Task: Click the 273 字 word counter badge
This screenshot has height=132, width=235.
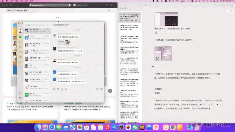Action: pyautogui.click(x=230, y=11)
